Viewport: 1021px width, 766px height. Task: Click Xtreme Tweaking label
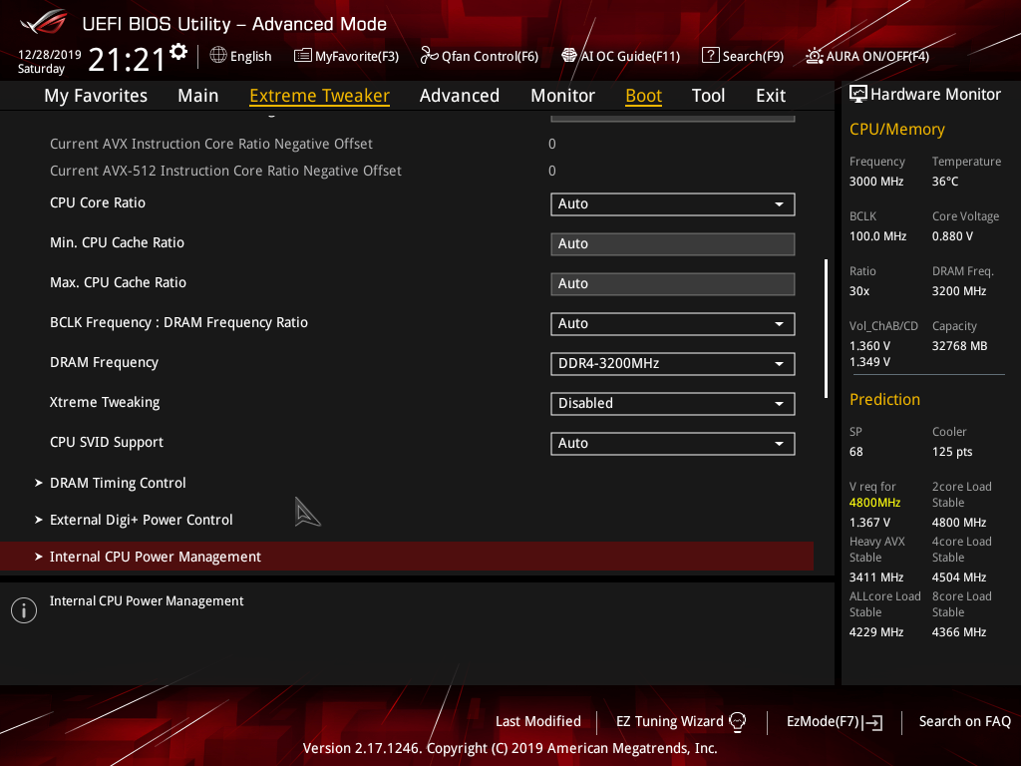tap(105, 402)
